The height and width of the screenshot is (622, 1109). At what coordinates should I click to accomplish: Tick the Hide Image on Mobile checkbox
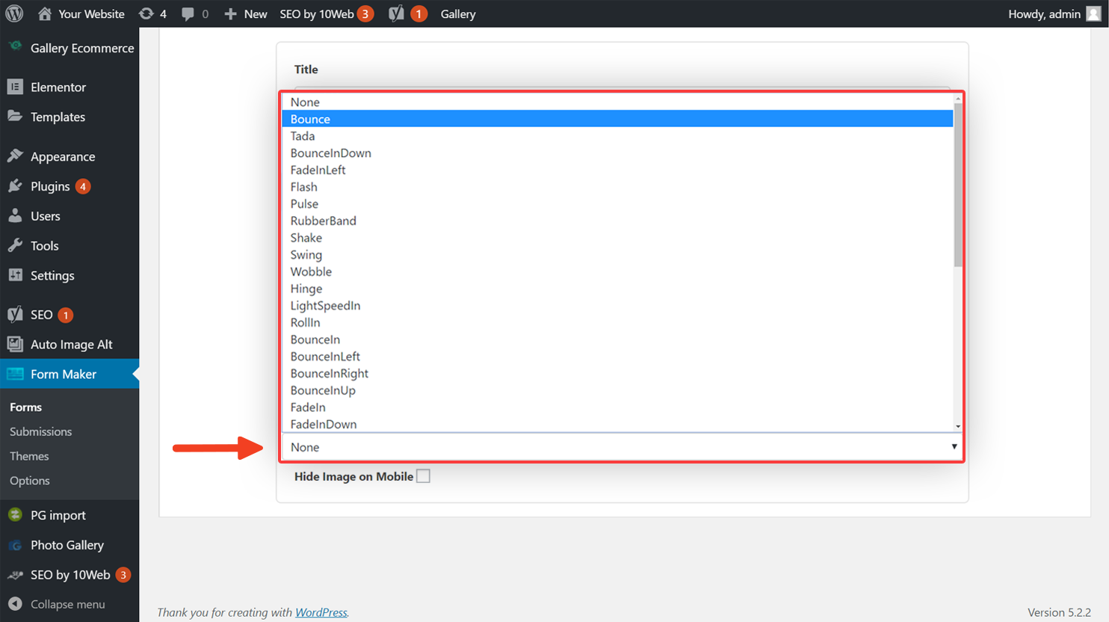pos(423,476)
